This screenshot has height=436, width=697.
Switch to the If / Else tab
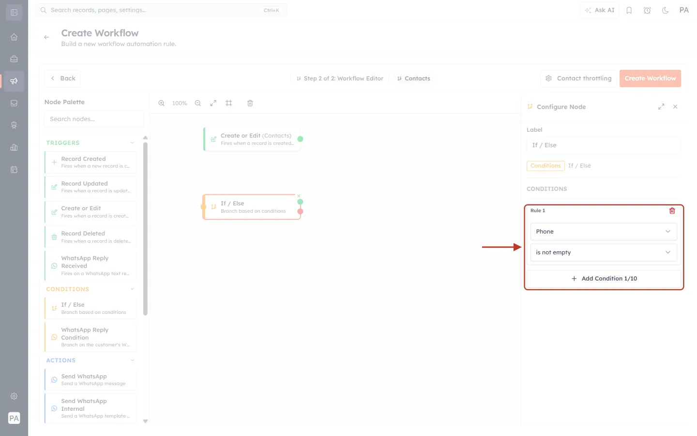pos(579,166)
